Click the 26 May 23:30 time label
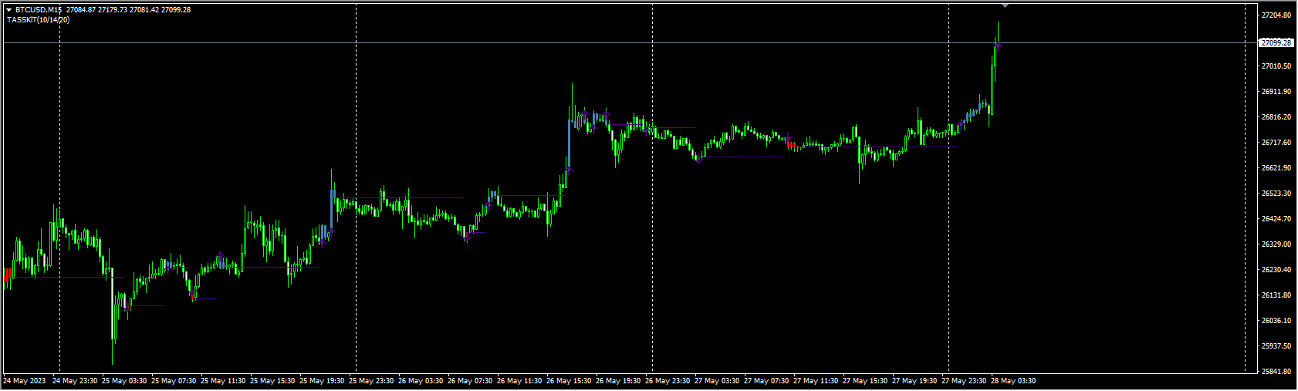This screenshot has width=1298, height=391. [x=668, y=381]
